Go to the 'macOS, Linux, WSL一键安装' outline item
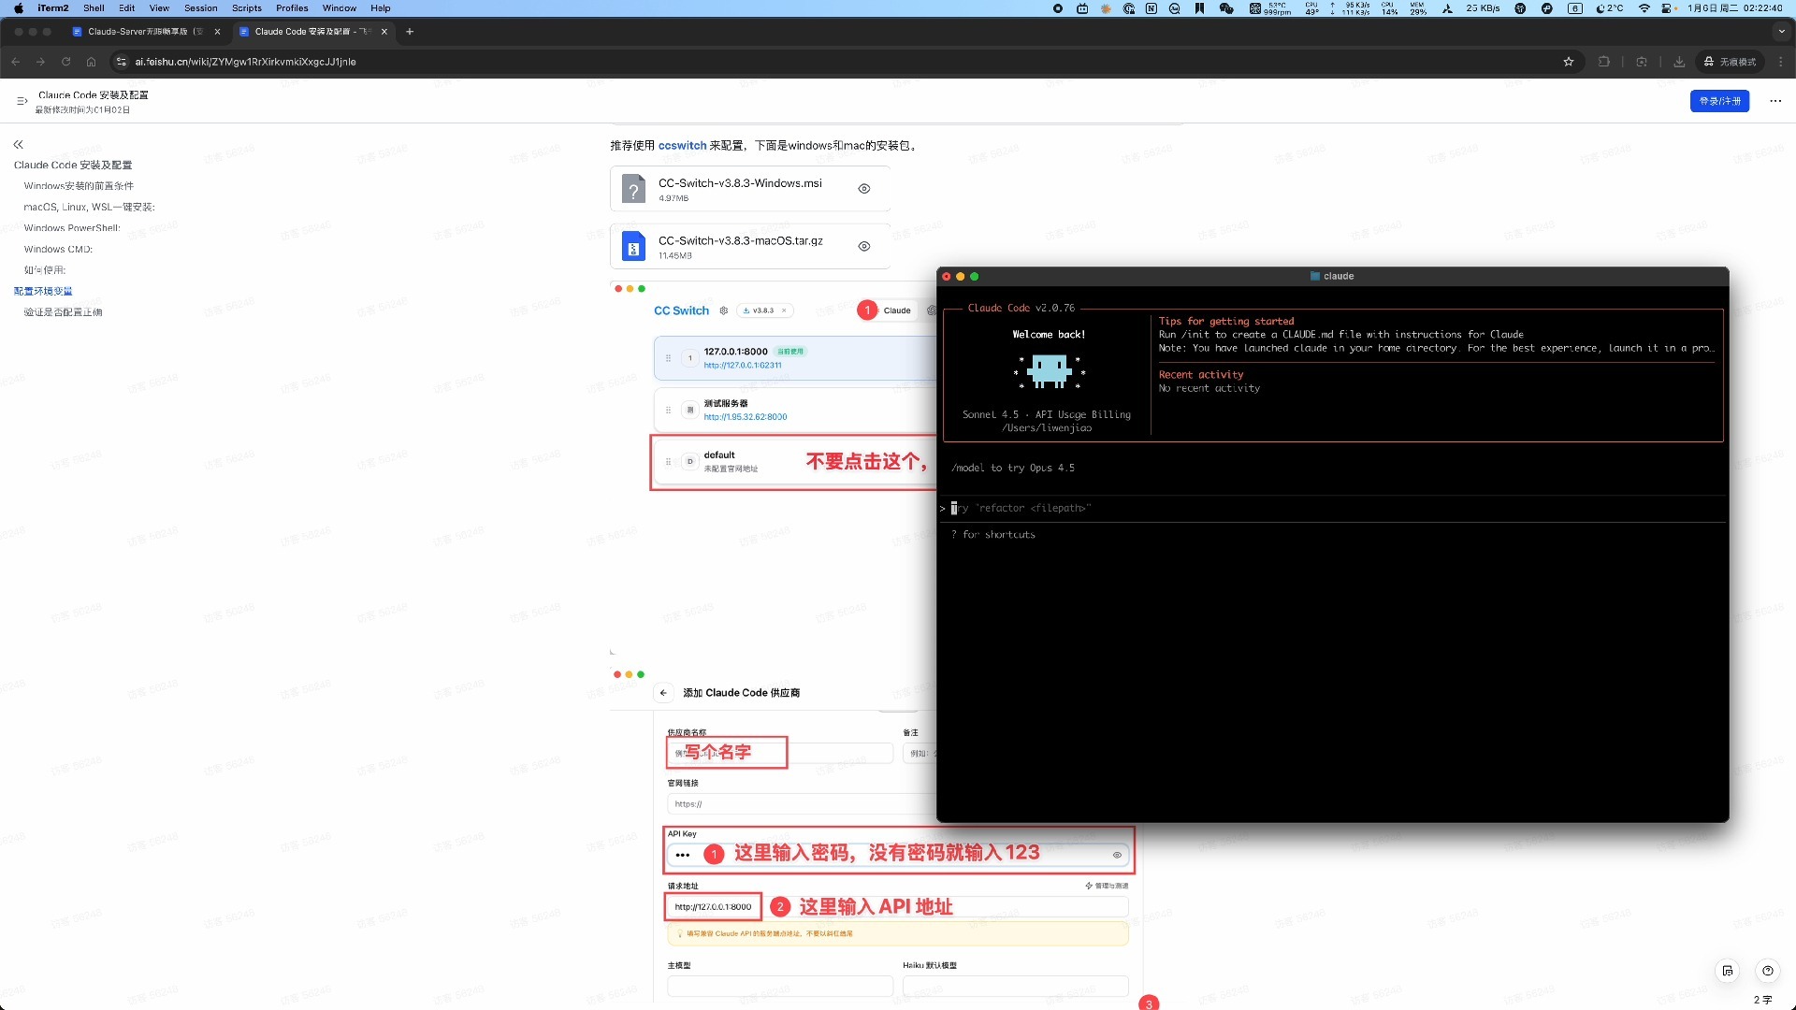This screenshot has width=1796, height=1010. point(89,207)
